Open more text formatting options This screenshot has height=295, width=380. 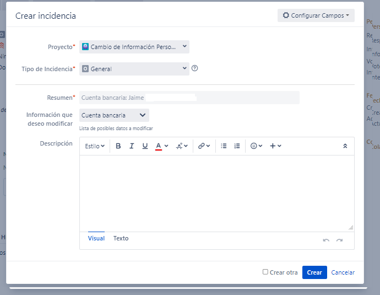click(182, 146)
